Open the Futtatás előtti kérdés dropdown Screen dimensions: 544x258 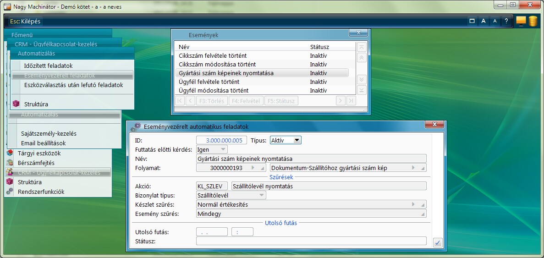[x=223, y=149]
